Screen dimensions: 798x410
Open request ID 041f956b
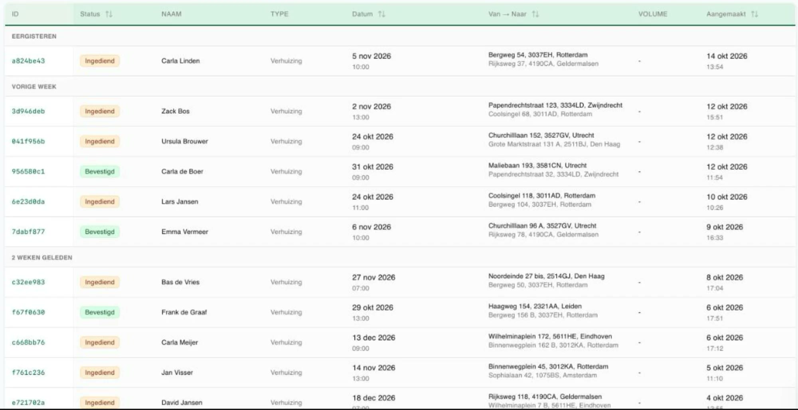pyautogui.click(x=28, y=141)
